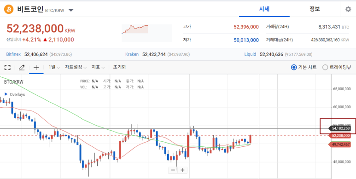
Task: Click the high price value 52,396,000
Action: tap(246, 27)
